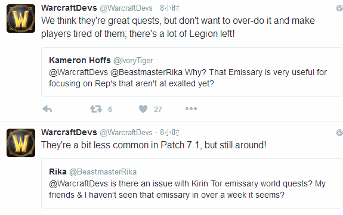Screen dimensions: 343x215
Task: Open @WarcraftDevs handle in second tweet header
Action: 126,132
